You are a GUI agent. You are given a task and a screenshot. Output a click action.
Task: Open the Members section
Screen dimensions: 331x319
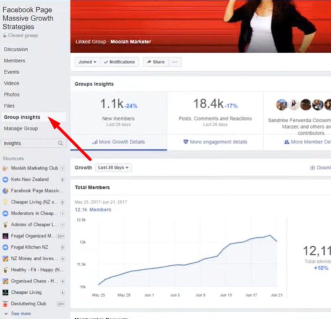(x=15, y=61)
